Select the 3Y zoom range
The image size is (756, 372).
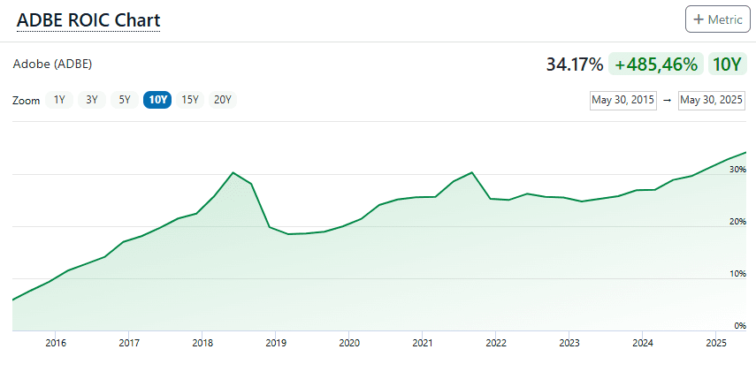(92, 100)
